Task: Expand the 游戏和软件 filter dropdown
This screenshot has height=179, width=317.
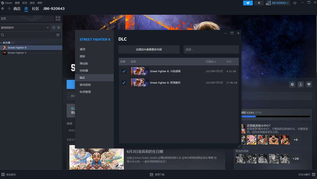Action: (x=25, y=27)
